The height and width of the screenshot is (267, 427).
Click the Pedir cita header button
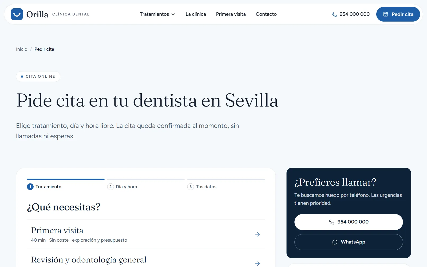coord(398,14)
